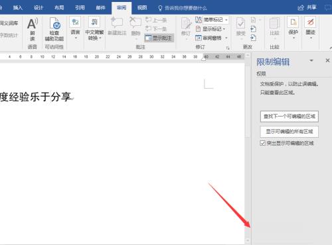Switch to the Mailings (邮件) tab
The height and width of the screenshot is (245, 332).
pos(101,8)
